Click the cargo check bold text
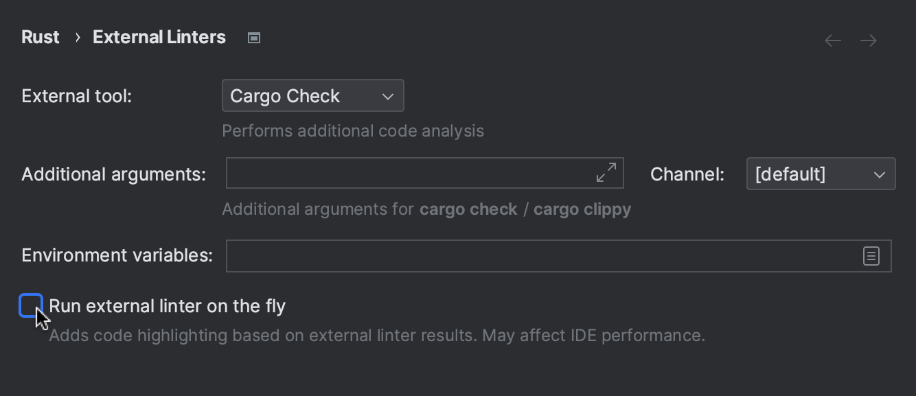Image resolution: width=916 pixels, height=396 pixels. coord(468,209)
